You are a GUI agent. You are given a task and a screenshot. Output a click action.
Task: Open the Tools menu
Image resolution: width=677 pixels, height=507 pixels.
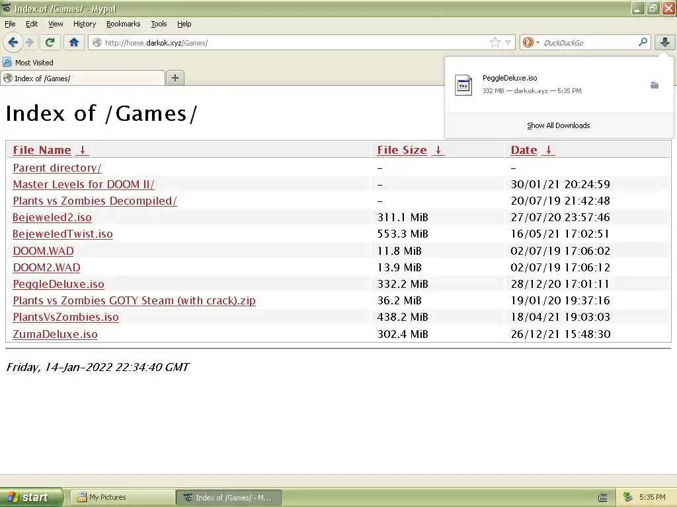(159, 24)
